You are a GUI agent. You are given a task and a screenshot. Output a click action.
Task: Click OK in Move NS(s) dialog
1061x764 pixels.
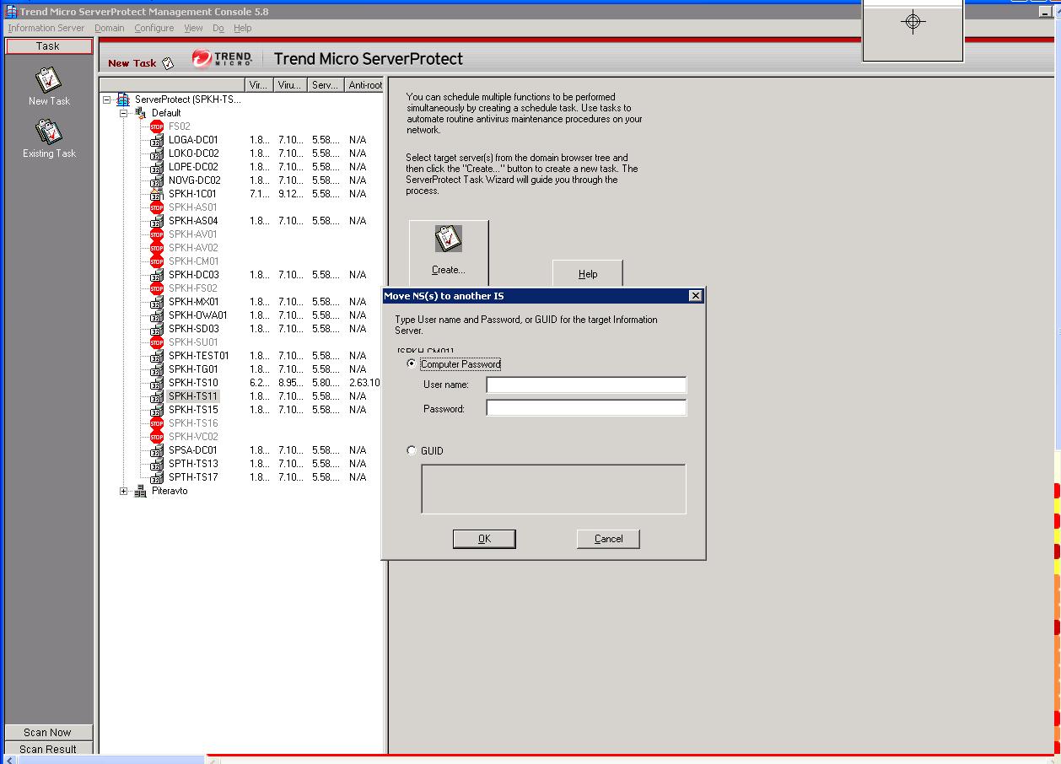(484, 539)
